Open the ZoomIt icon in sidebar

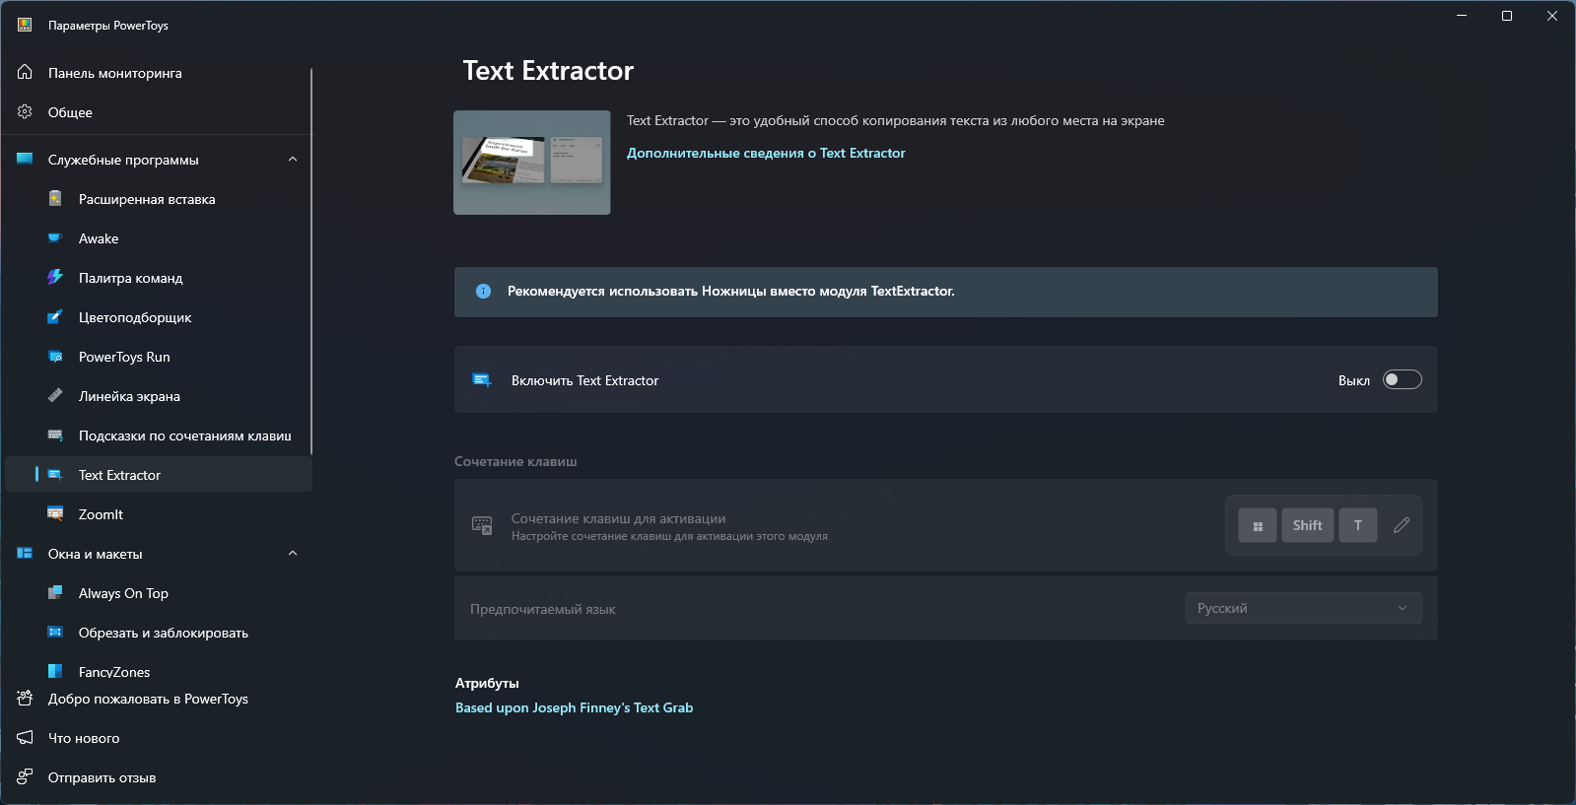(x=55, y=514)
